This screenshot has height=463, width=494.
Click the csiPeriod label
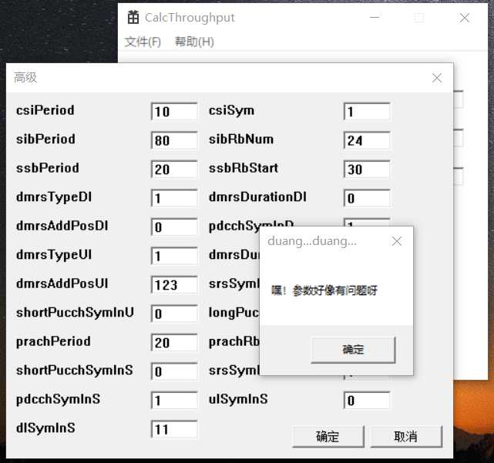45,111
